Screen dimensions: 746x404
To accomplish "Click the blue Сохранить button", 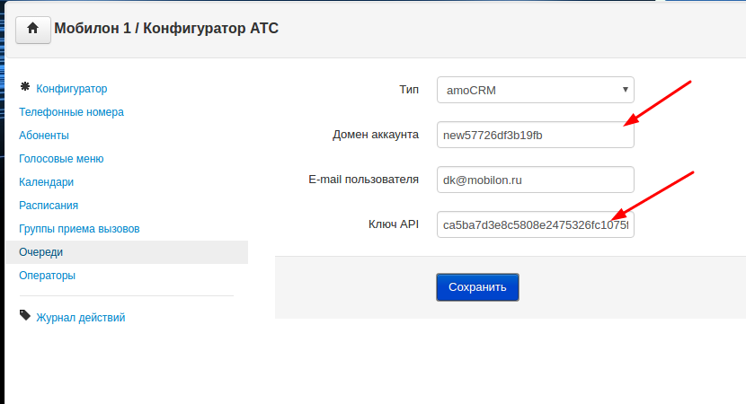I will pyautogui.click(x=477, y=287).
